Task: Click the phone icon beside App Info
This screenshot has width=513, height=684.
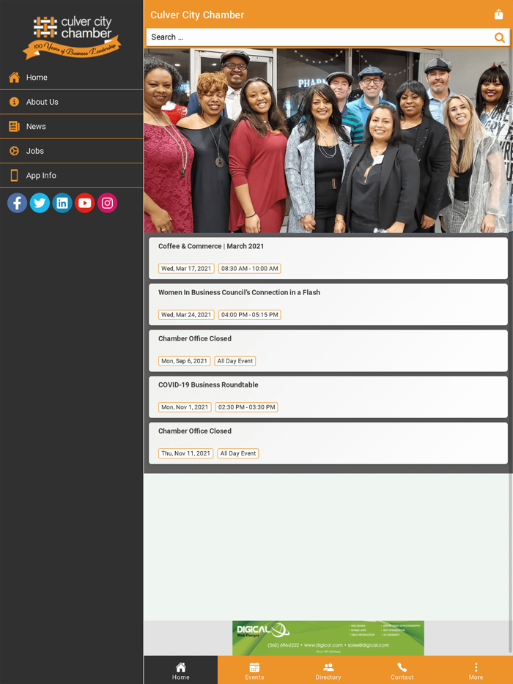Action: point(15,175)
